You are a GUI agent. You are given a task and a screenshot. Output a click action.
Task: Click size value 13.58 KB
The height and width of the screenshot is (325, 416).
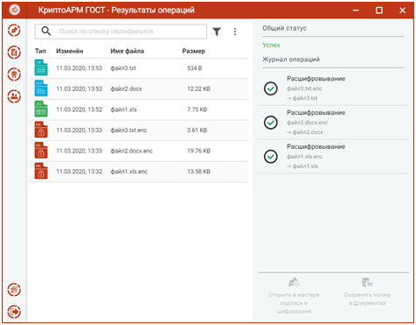coord(198,172)
